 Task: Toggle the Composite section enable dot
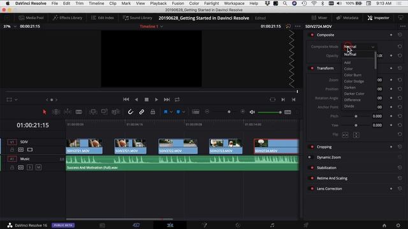click(312, 35)
